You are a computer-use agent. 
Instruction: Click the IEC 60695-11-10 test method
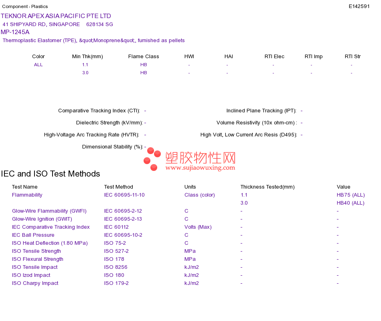pos(124,195)
